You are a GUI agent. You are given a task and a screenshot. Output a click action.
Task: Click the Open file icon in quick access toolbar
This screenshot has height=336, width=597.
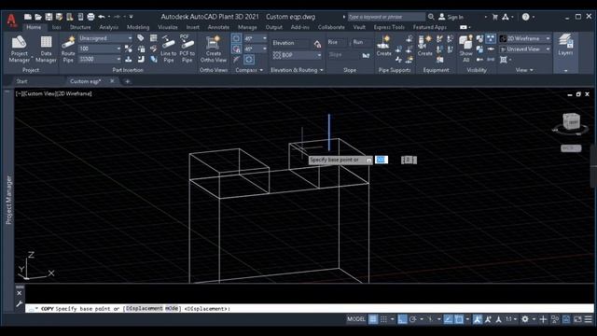(x=38, y=17)
